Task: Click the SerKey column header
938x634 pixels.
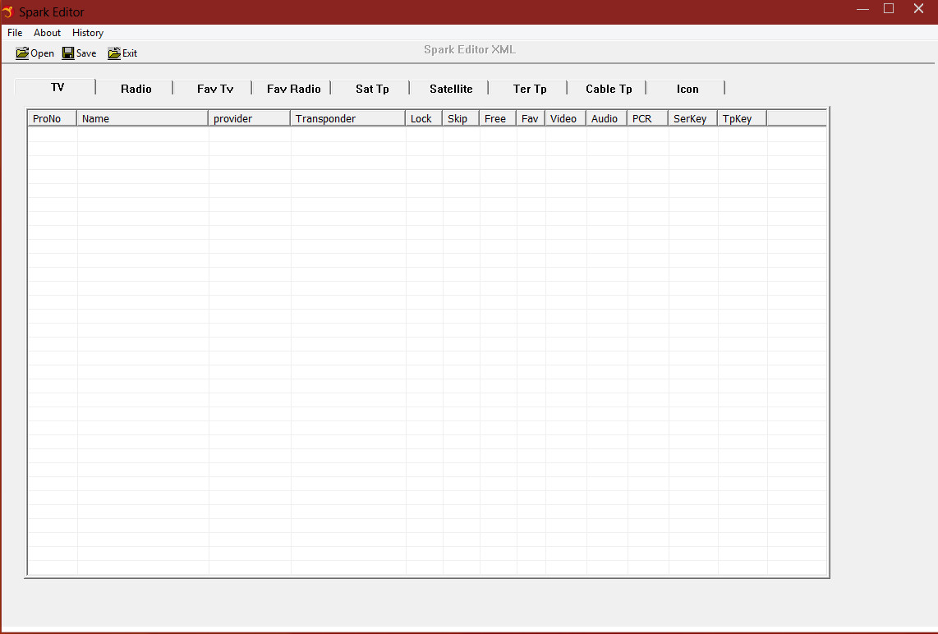Action: pos(692,118)
